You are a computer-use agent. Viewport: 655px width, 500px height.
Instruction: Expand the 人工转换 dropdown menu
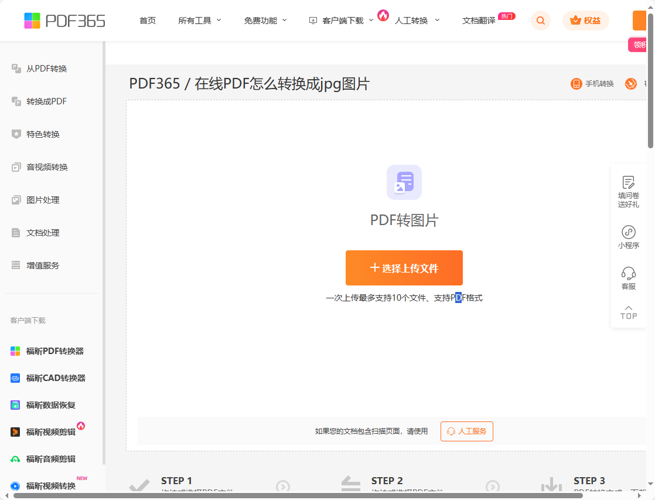point(417,21)
